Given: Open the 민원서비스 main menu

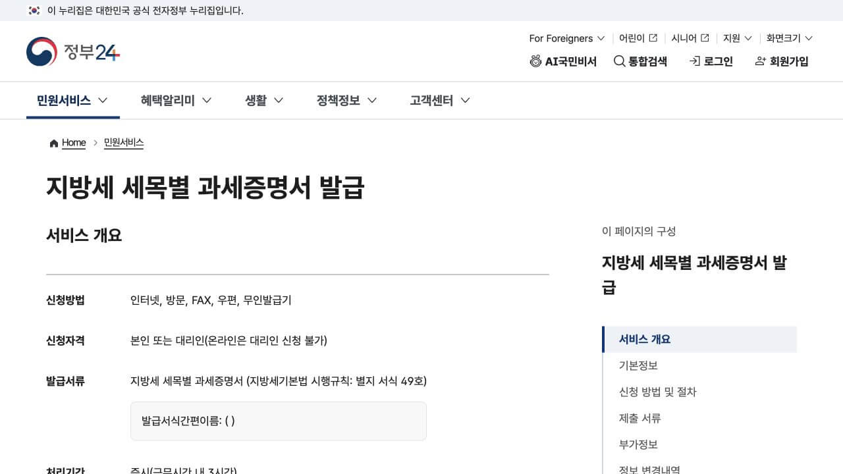Looking at the screenshot, I should [72, 100].
